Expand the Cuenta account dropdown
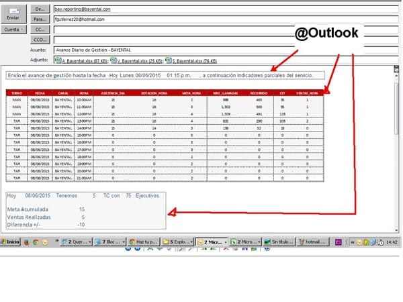 [13, 30]
